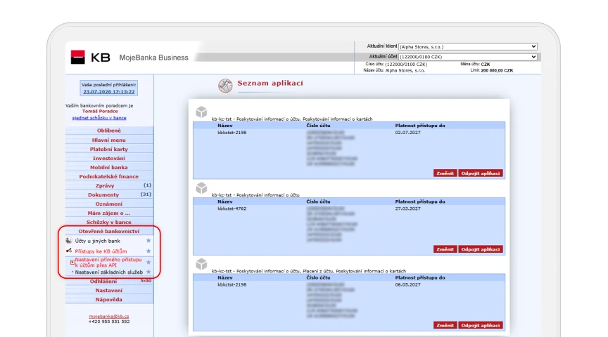
Task: Click the MojeBanka Business title
Action: (153, 58)
